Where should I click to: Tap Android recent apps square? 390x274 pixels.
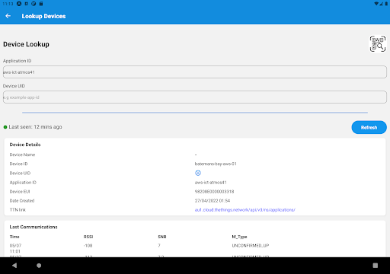(x=376, y=266)
